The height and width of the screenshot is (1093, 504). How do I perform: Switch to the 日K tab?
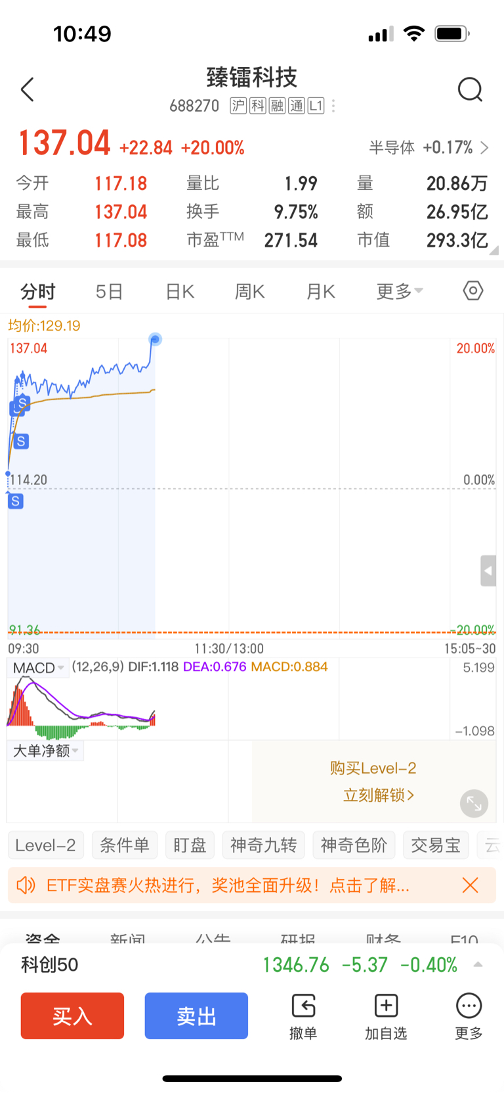(180, 291)
